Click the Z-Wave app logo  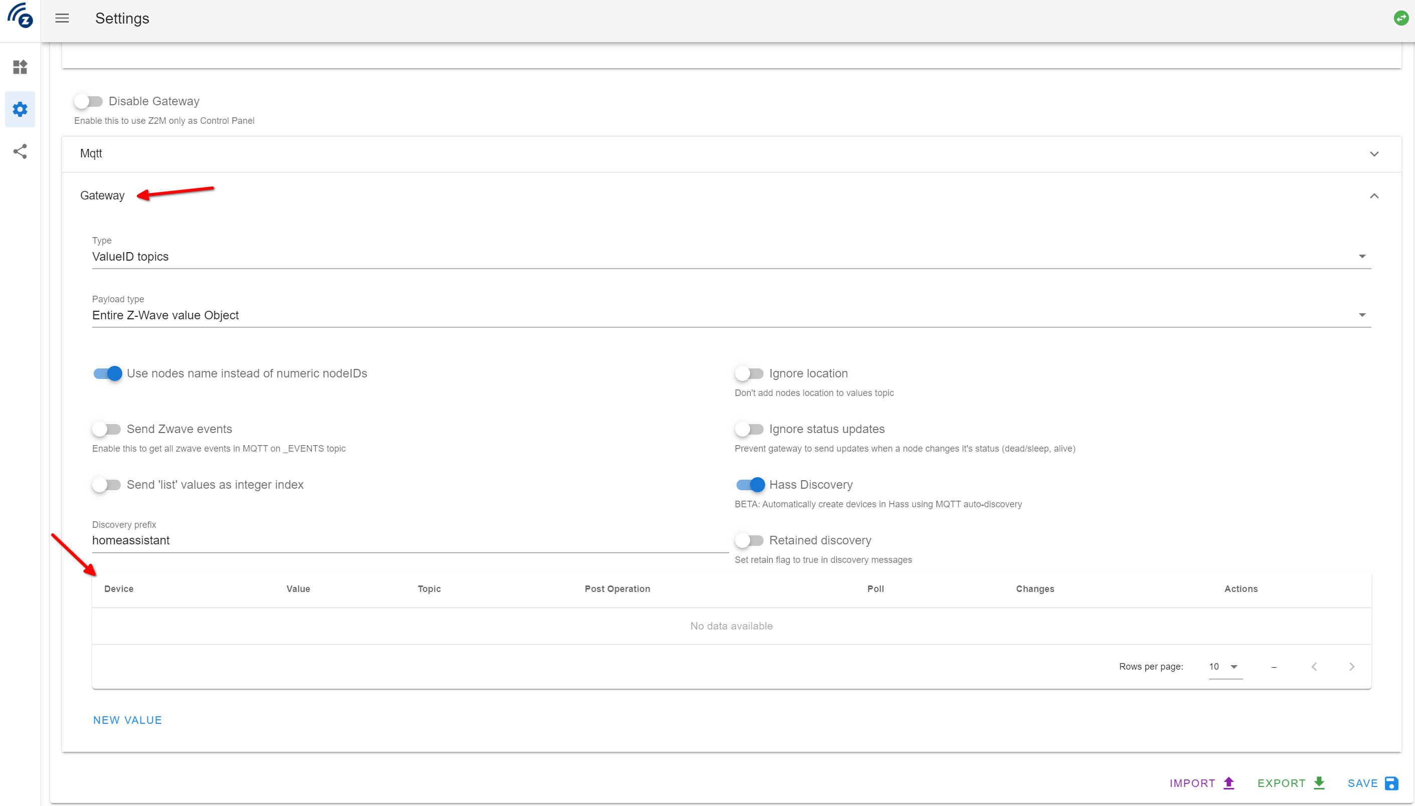click(20, 16)
